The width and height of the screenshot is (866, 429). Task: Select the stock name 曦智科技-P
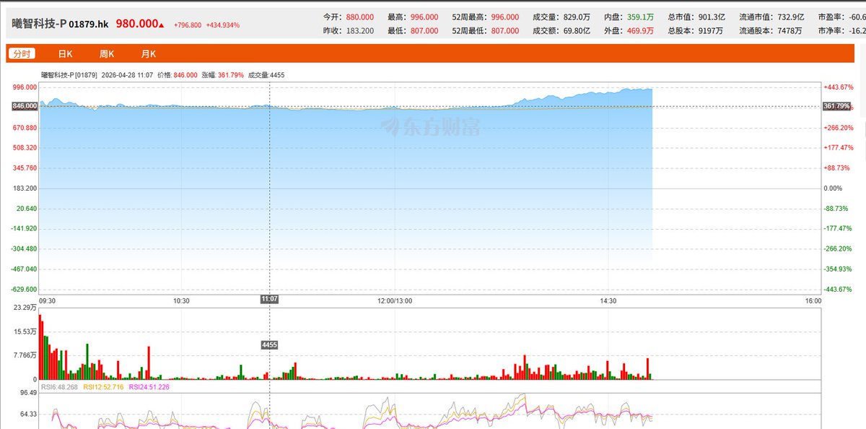(x=39, y=24)
